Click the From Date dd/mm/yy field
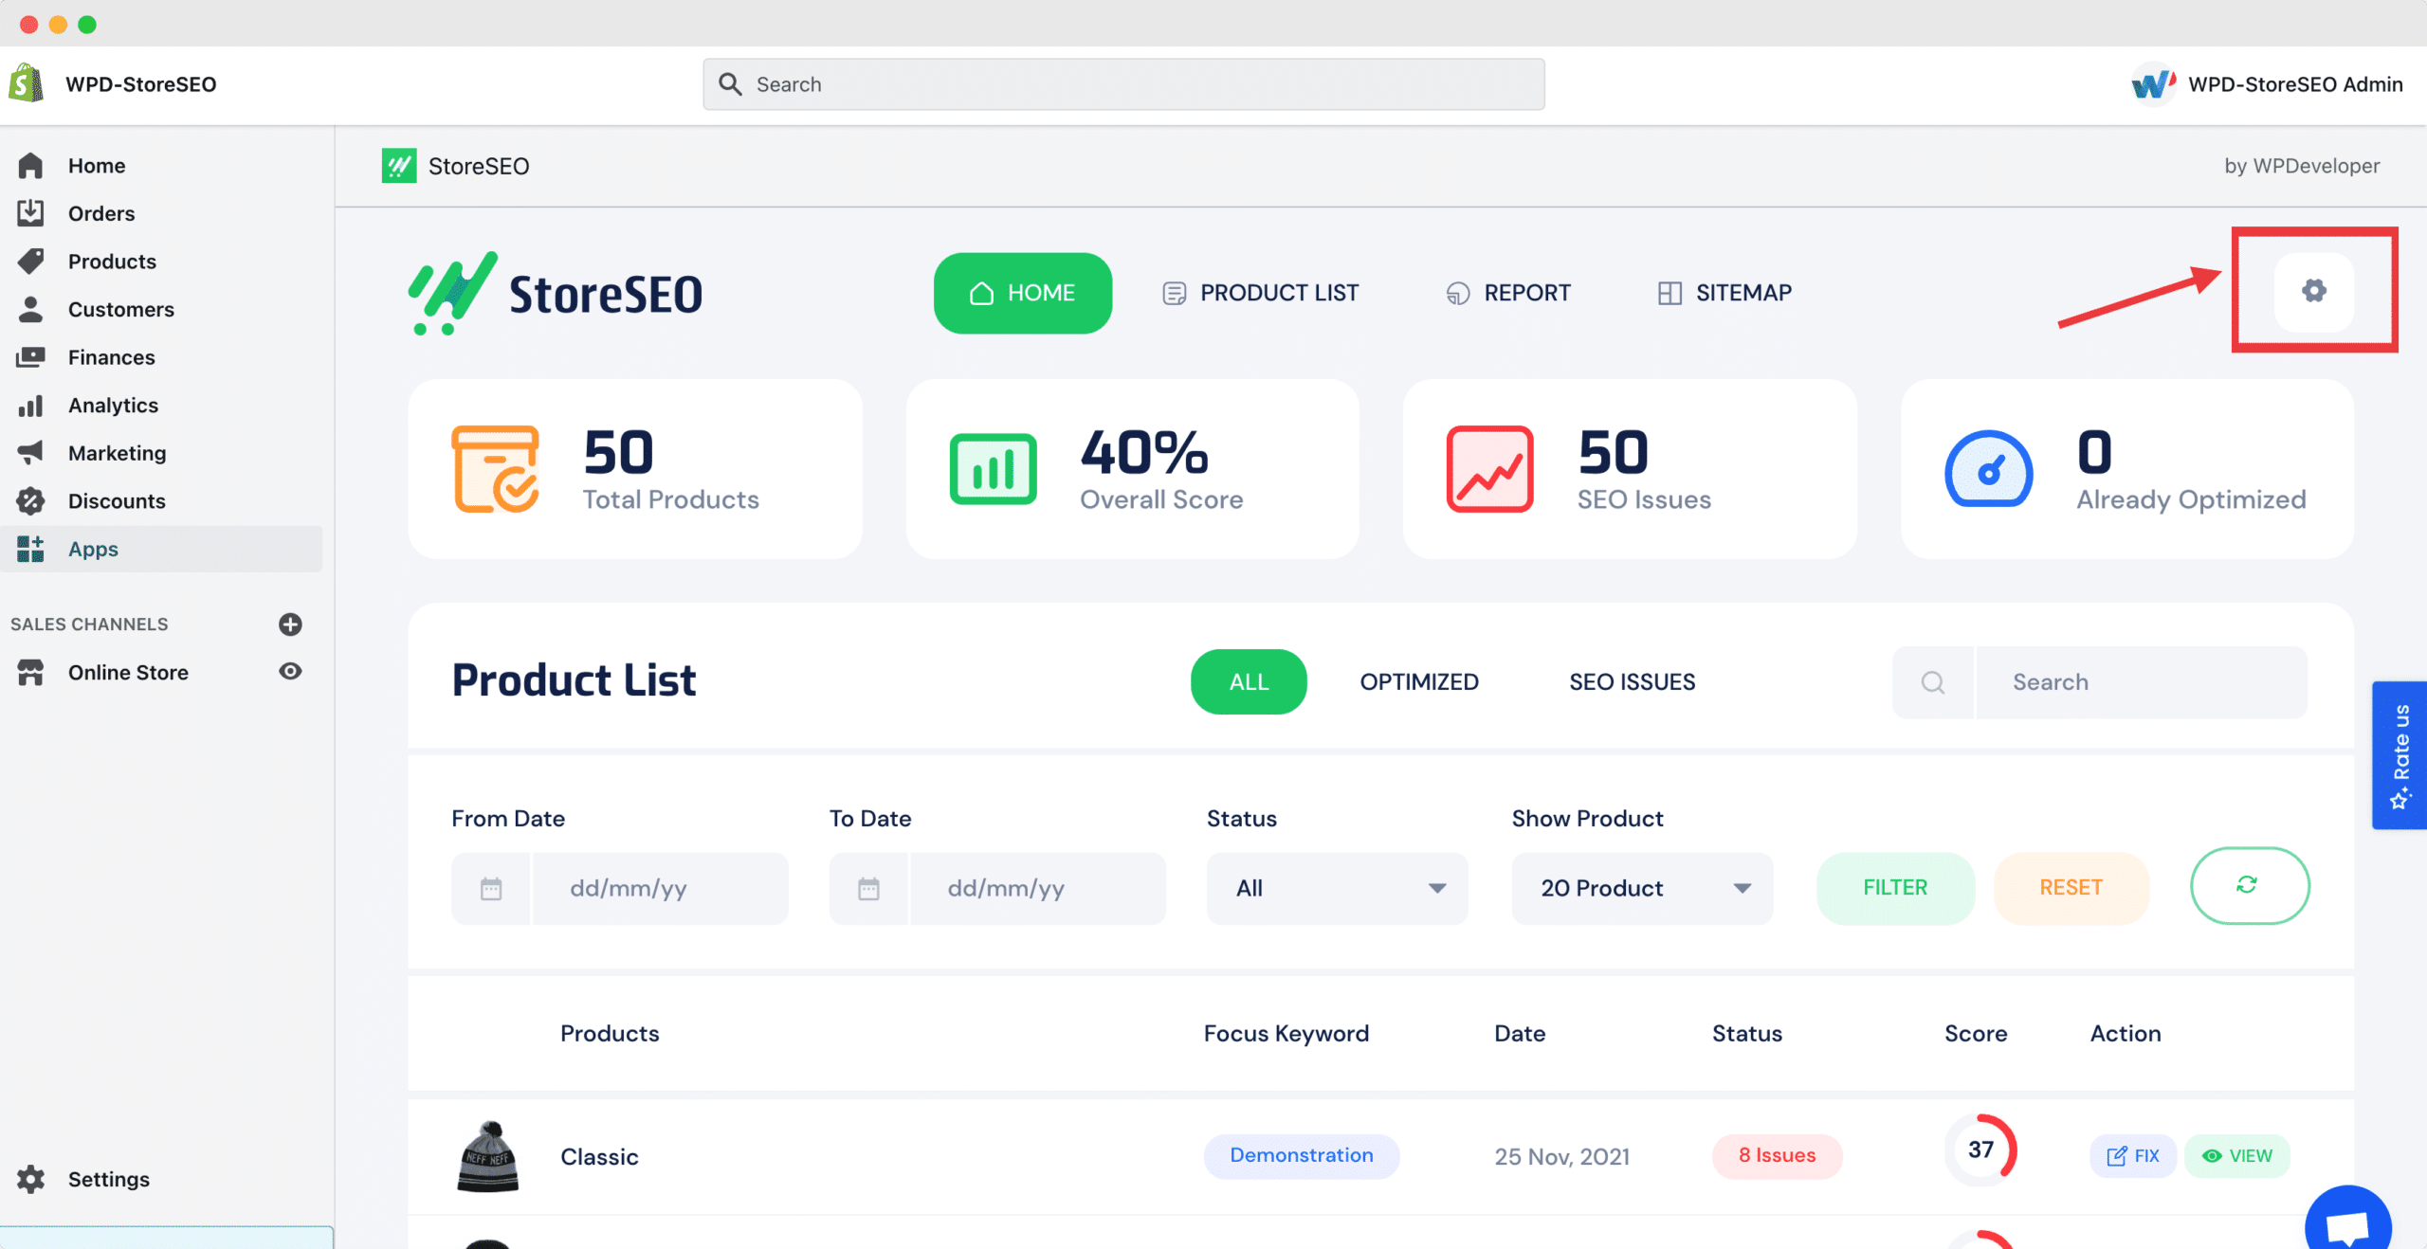The width and height of the screenshot is (2427, 1249). [661, 889]
